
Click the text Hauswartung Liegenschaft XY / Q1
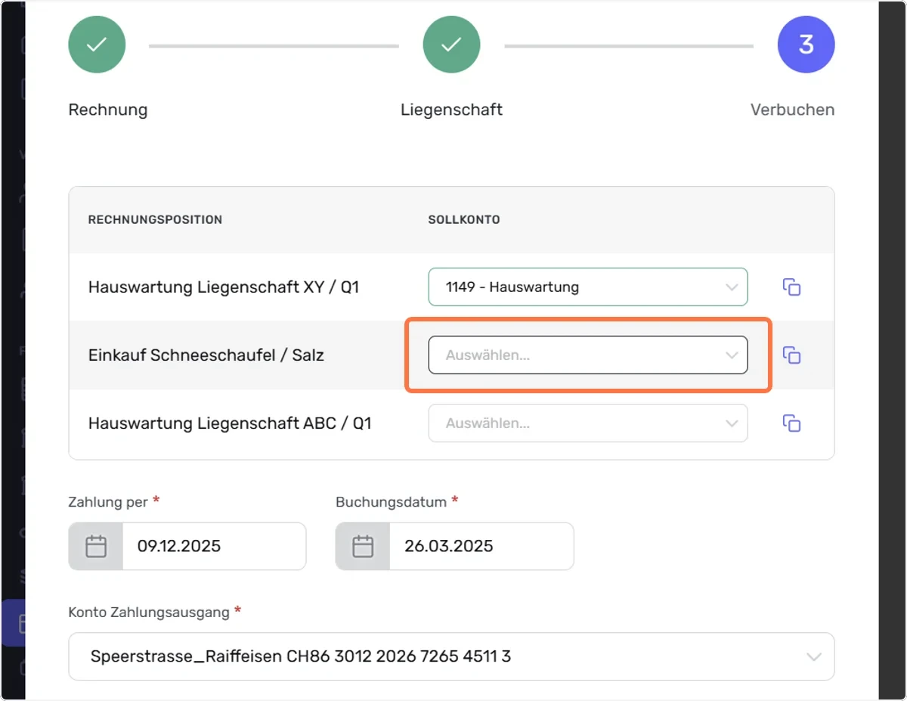224,287
